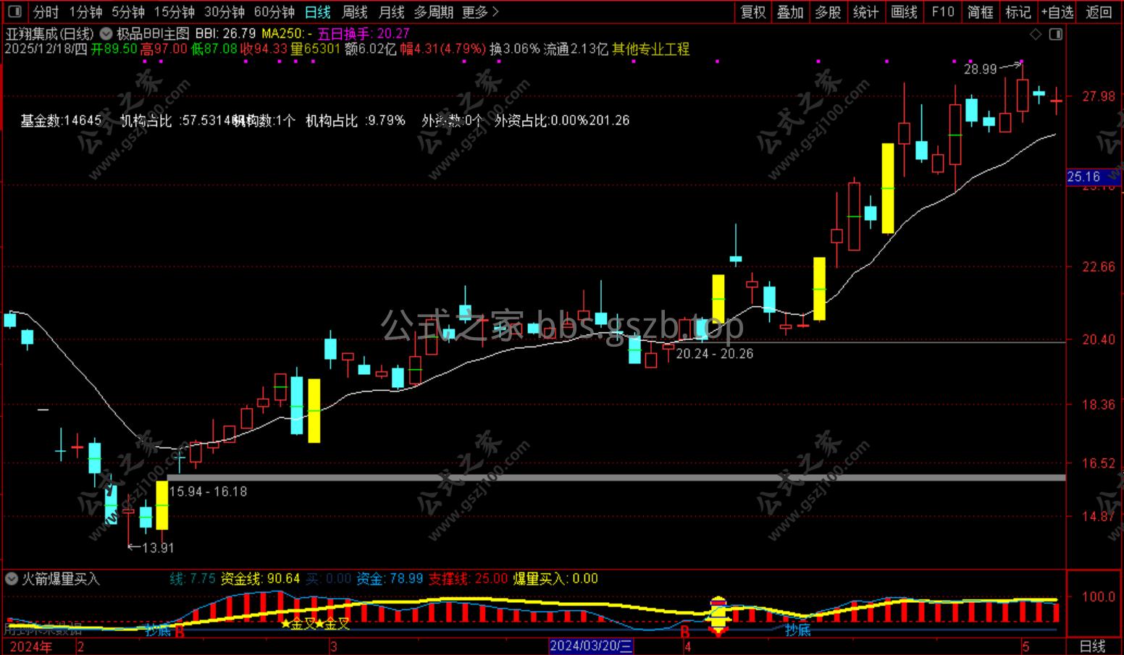Switch to 周线 weekly chart
The width and height of the screenshot is (1124, 655).
click(355, 12)
